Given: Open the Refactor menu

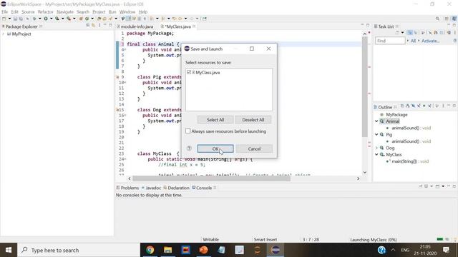Looking at the screenshot, I should point(46,12).
